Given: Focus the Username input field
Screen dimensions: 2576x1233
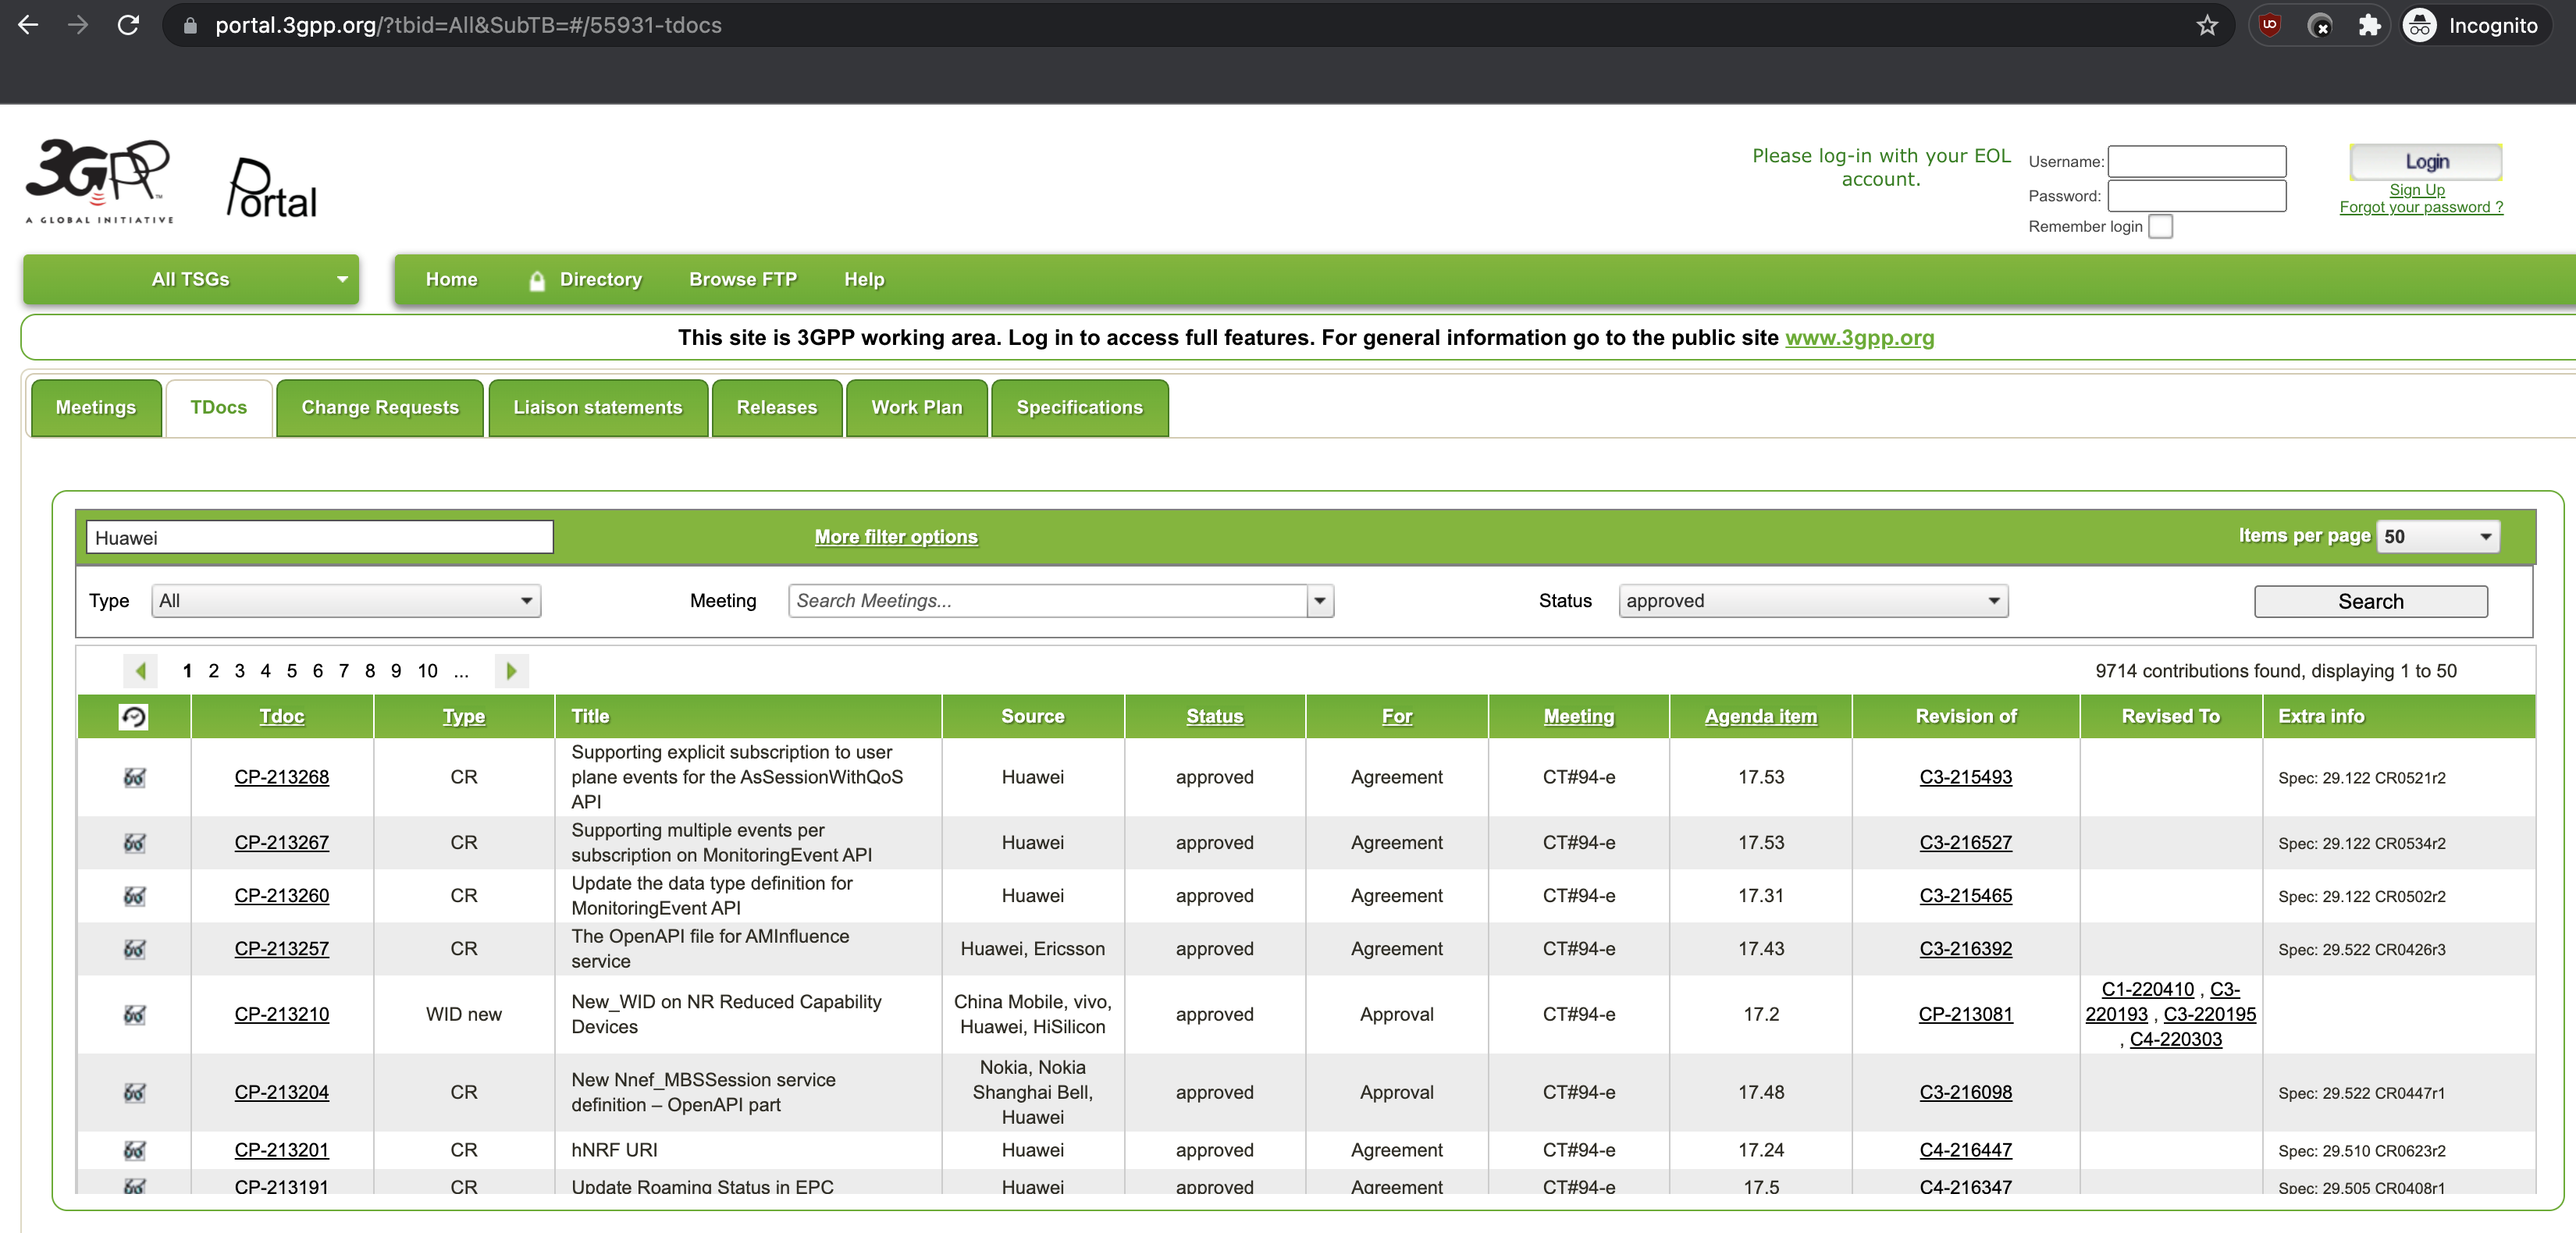Looking at the screenshot, I should 2196,162.
